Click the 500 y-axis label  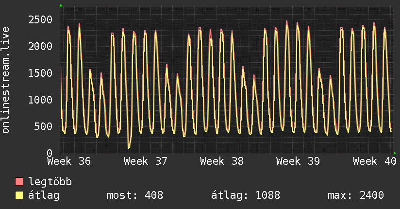pyautogui.click(x=43, y=127)
